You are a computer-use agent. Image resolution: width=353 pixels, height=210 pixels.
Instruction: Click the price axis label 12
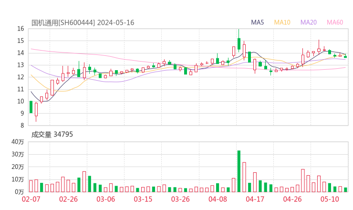[21, 77]
